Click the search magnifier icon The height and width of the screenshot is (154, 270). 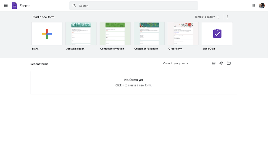point(74,6)
